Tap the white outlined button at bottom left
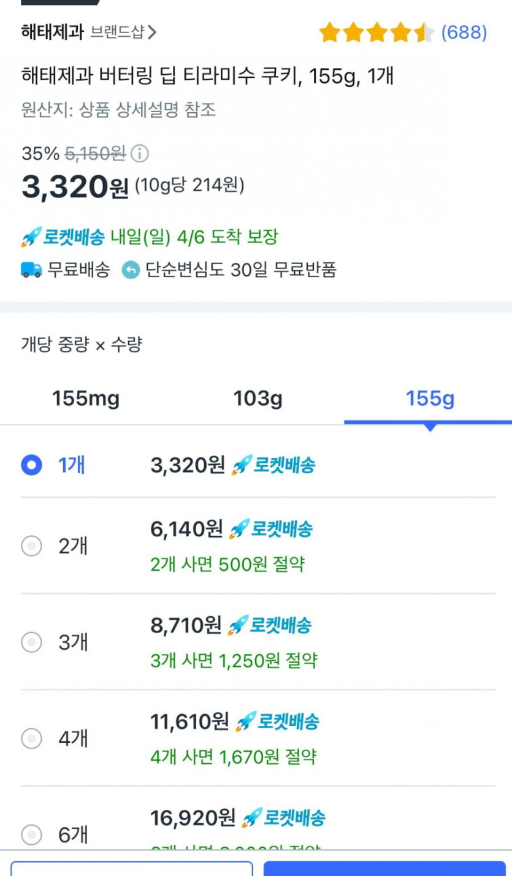Screen dimensions: 512x876 (131, 868)
